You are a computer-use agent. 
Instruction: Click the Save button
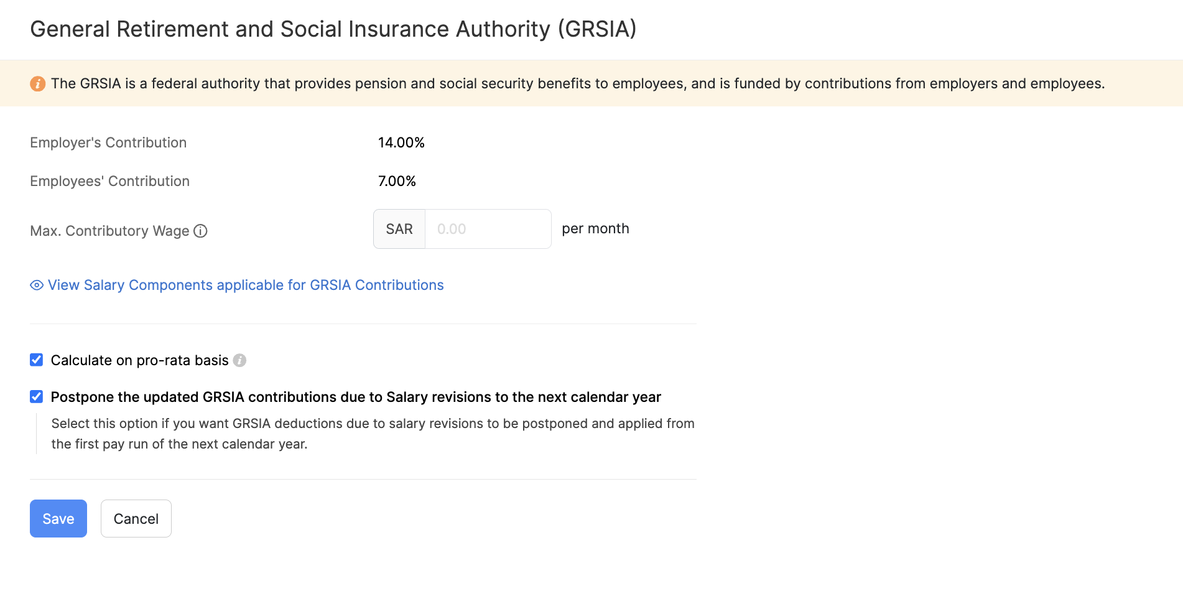(58, 518)
